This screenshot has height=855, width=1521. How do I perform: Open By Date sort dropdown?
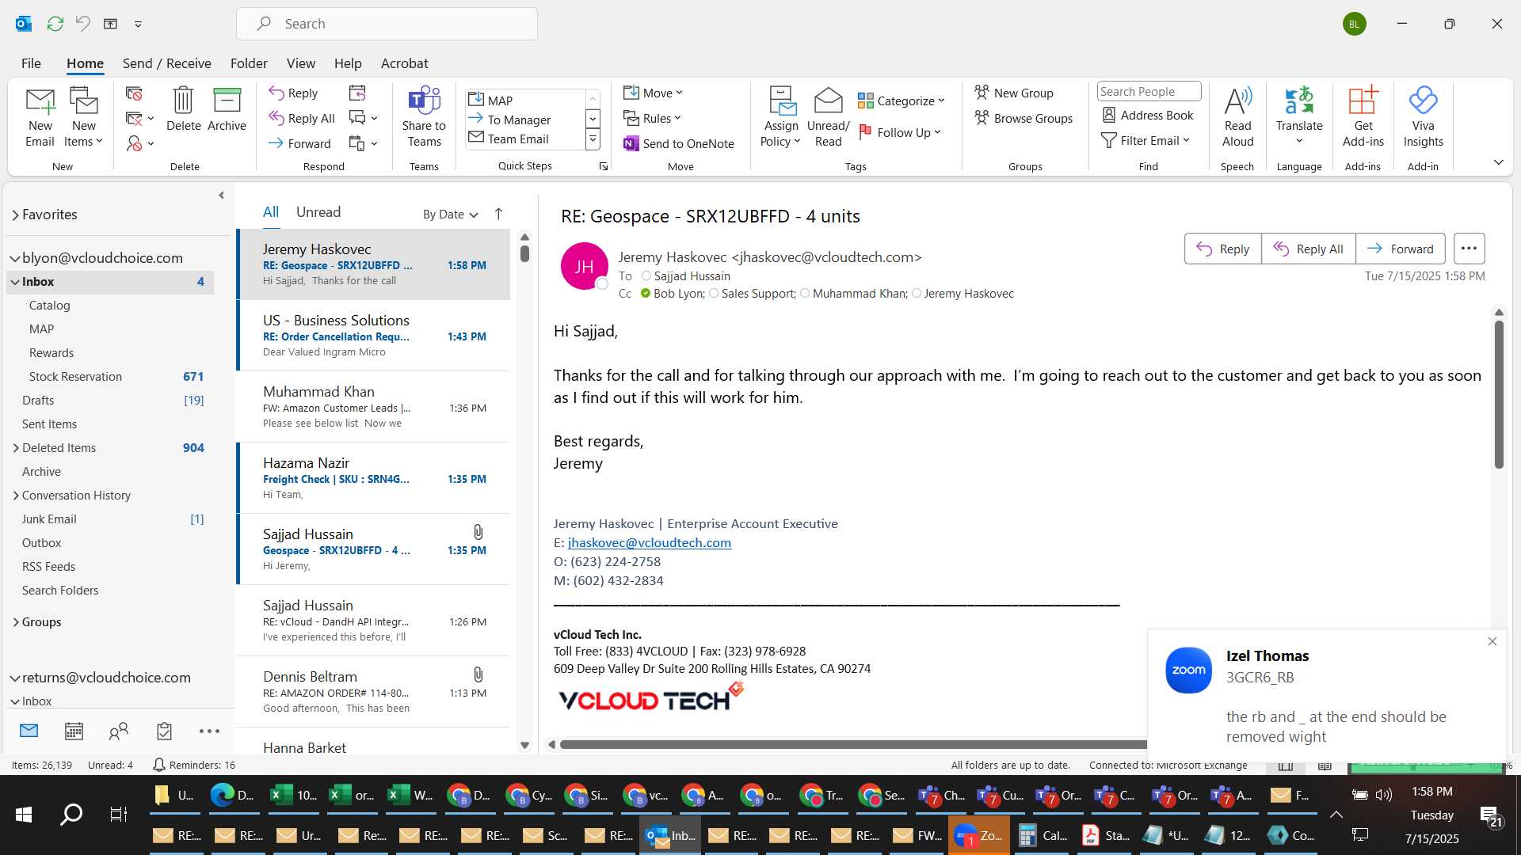[450, 214]
